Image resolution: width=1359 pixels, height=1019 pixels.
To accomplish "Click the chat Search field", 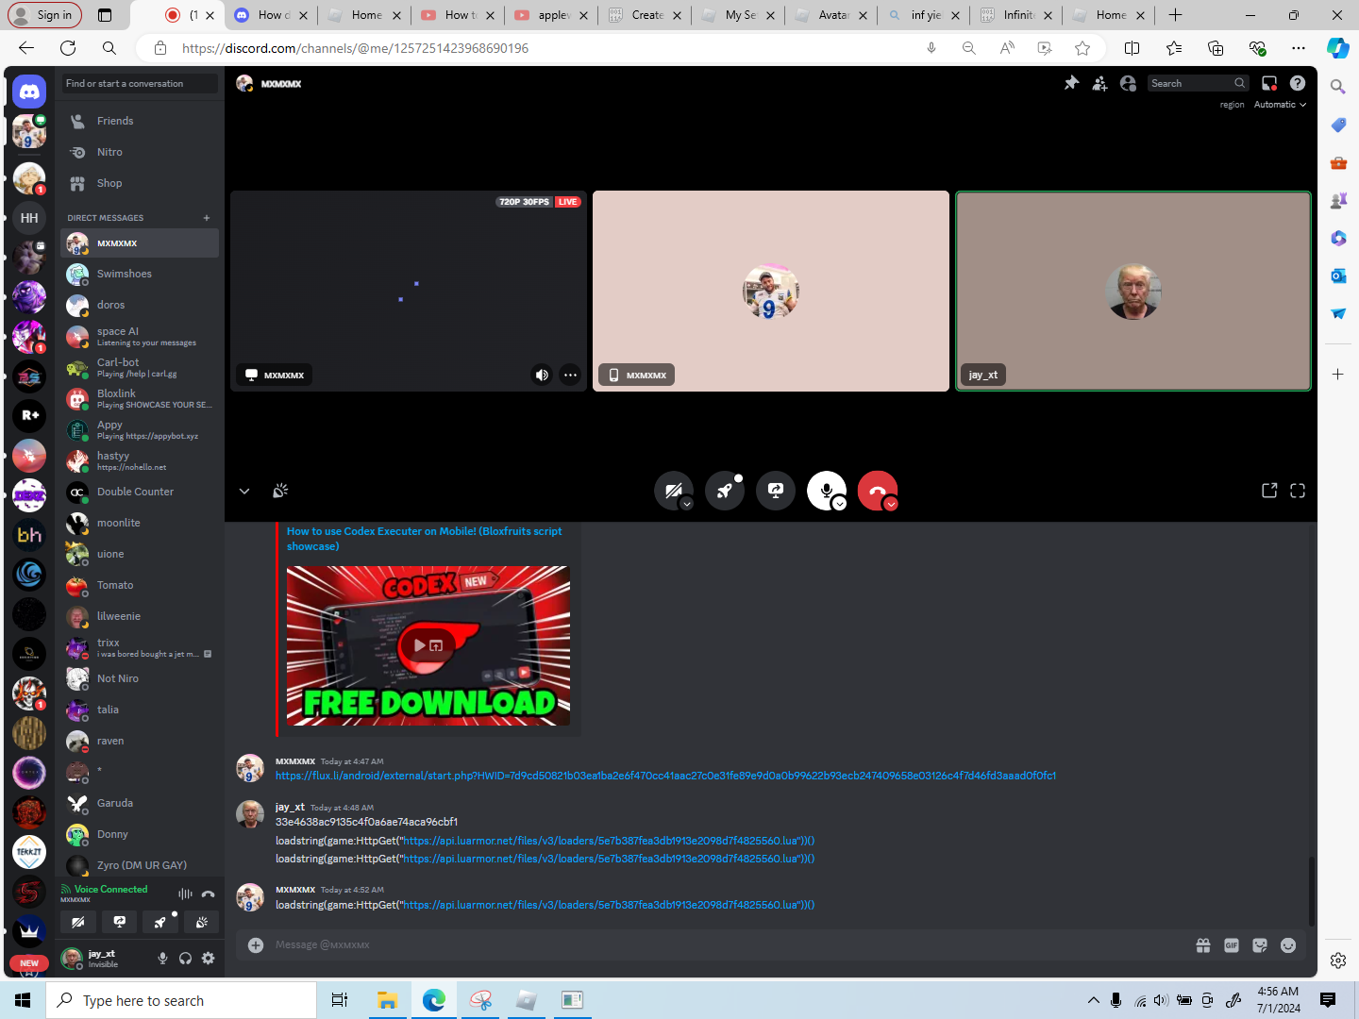I will tap(1199, 83).
